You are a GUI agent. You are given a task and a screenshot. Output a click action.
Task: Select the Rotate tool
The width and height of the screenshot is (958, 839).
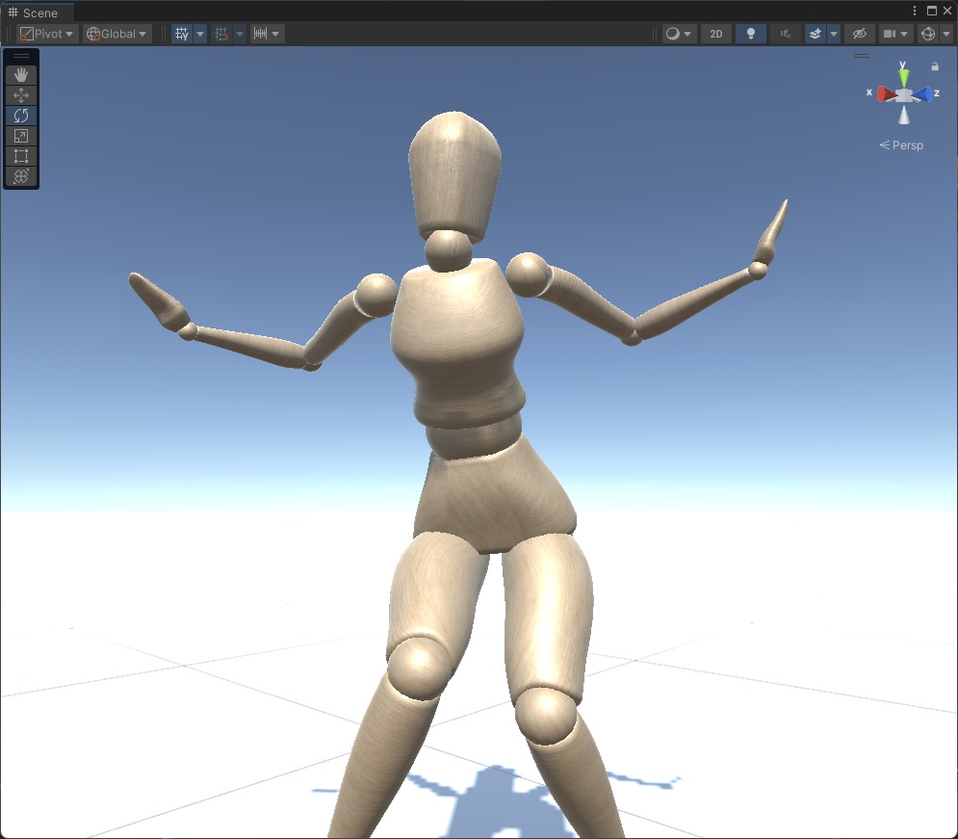pos(21,115)
